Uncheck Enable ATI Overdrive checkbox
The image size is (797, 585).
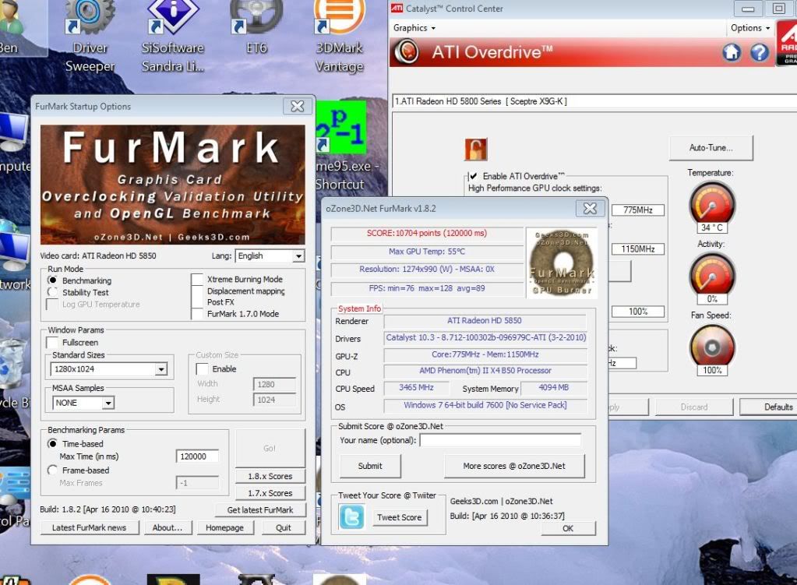473,176
